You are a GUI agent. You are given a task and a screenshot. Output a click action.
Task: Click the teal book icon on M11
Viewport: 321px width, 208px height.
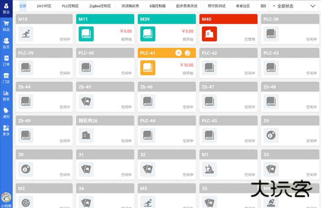[86, 34]
